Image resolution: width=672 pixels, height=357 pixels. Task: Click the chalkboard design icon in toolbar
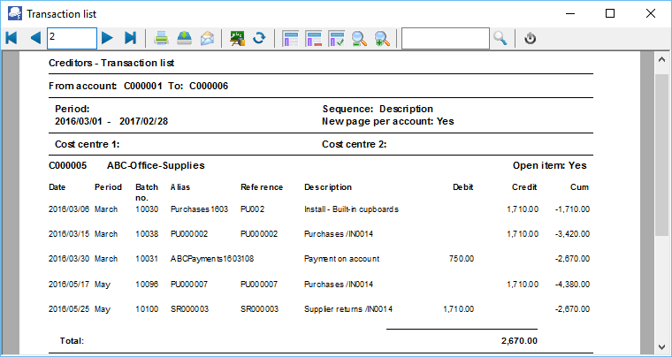(237, 38)
